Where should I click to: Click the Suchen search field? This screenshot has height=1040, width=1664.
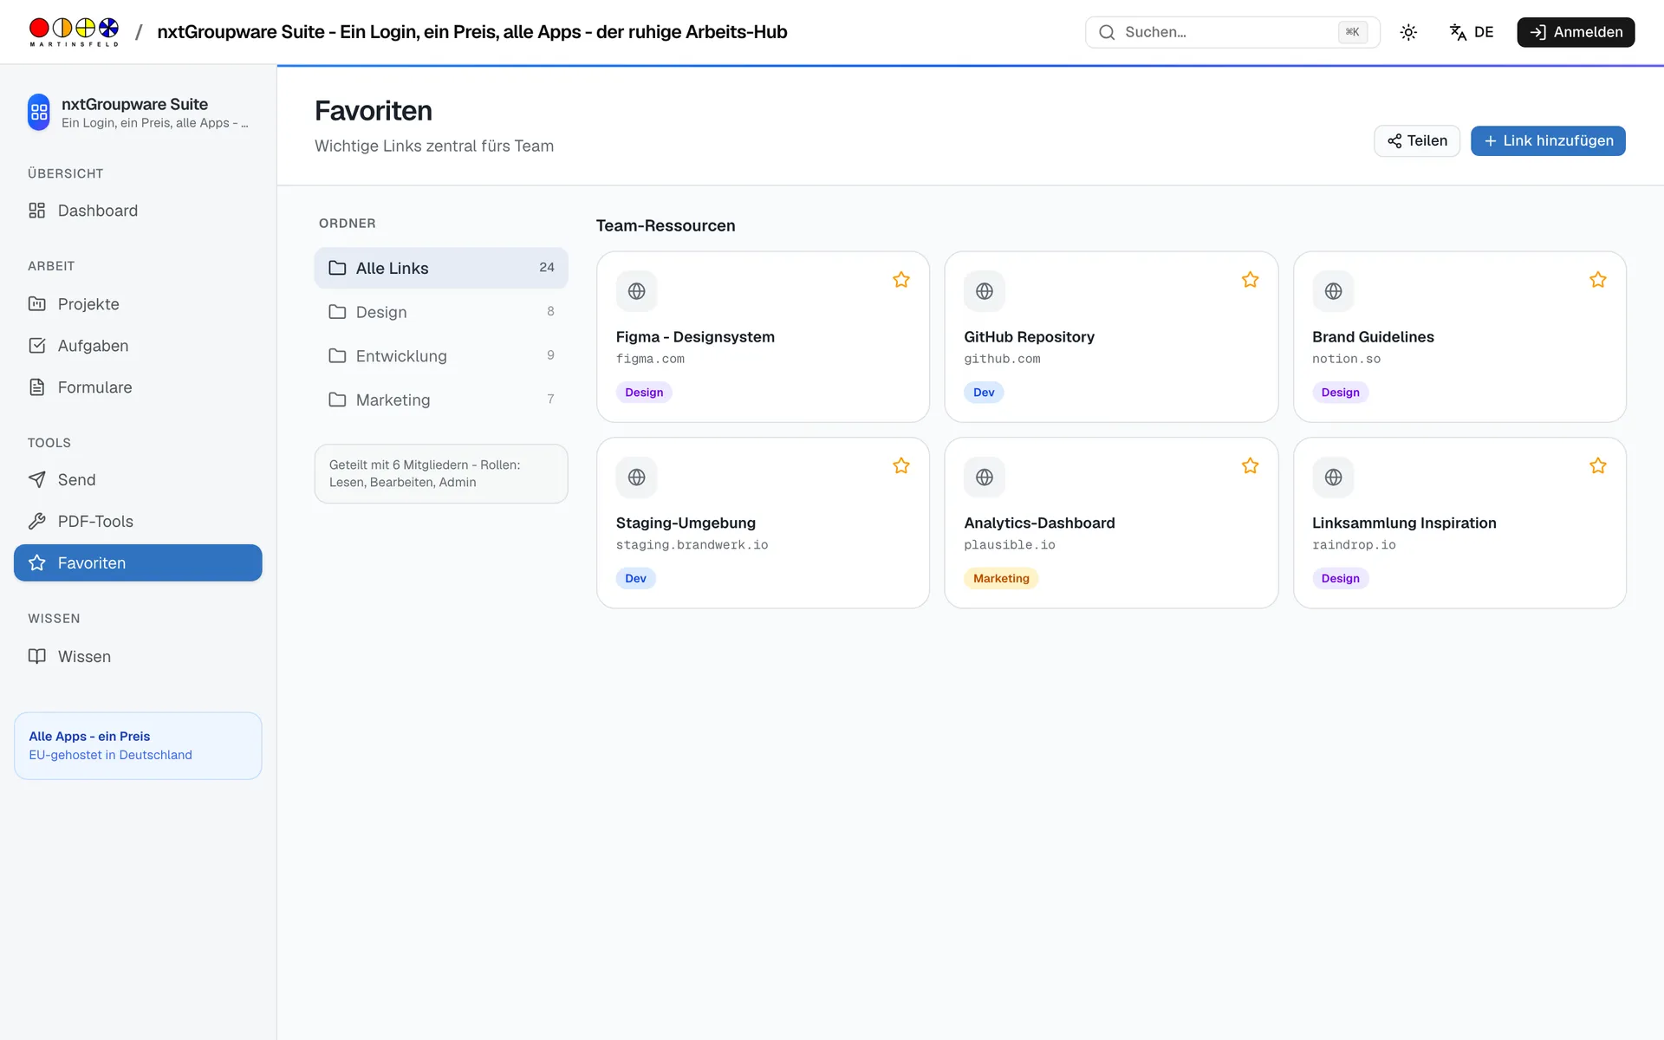click(x=1232, y=32)
